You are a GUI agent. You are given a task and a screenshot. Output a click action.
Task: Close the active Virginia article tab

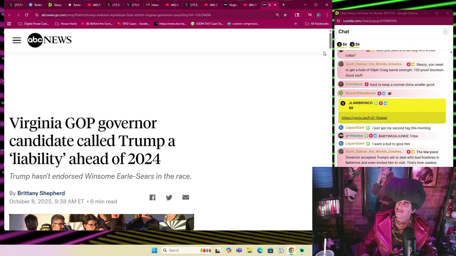pyautogui.click(x=275, y=5)
